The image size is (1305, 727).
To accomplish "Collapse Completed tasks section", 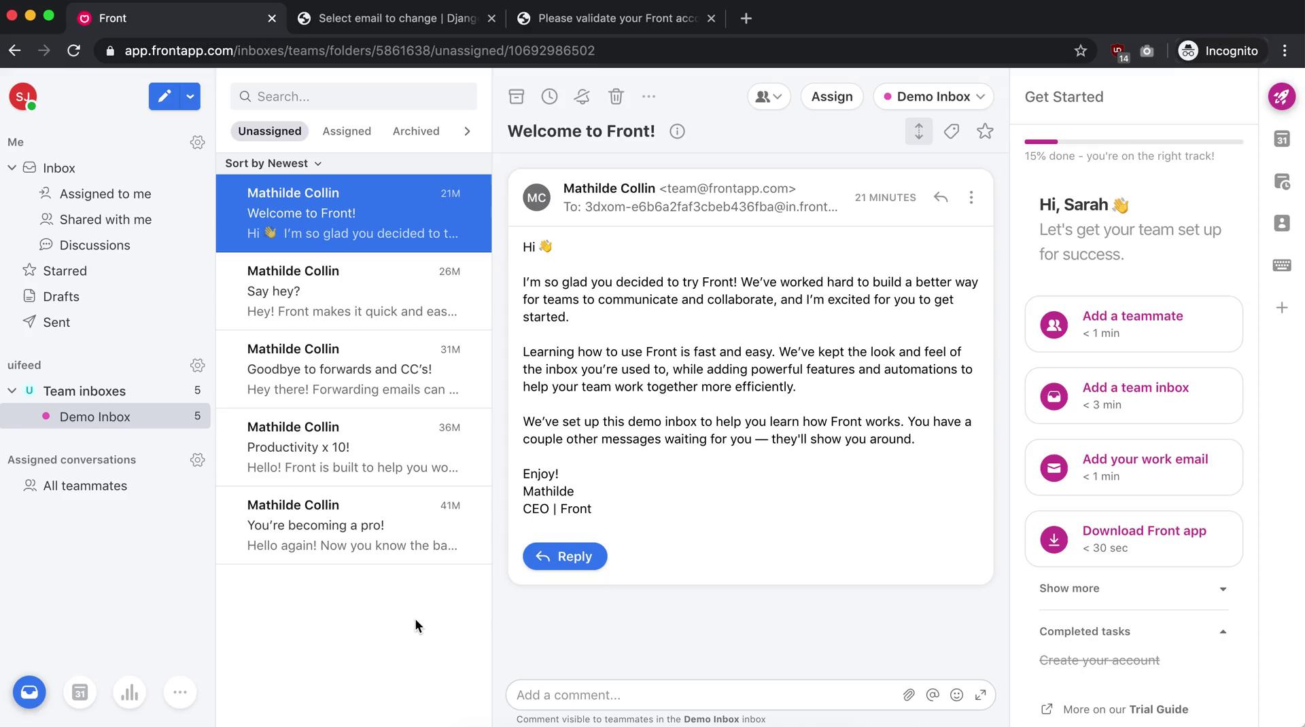I will pyautogui.click(x=1134, y=632).
